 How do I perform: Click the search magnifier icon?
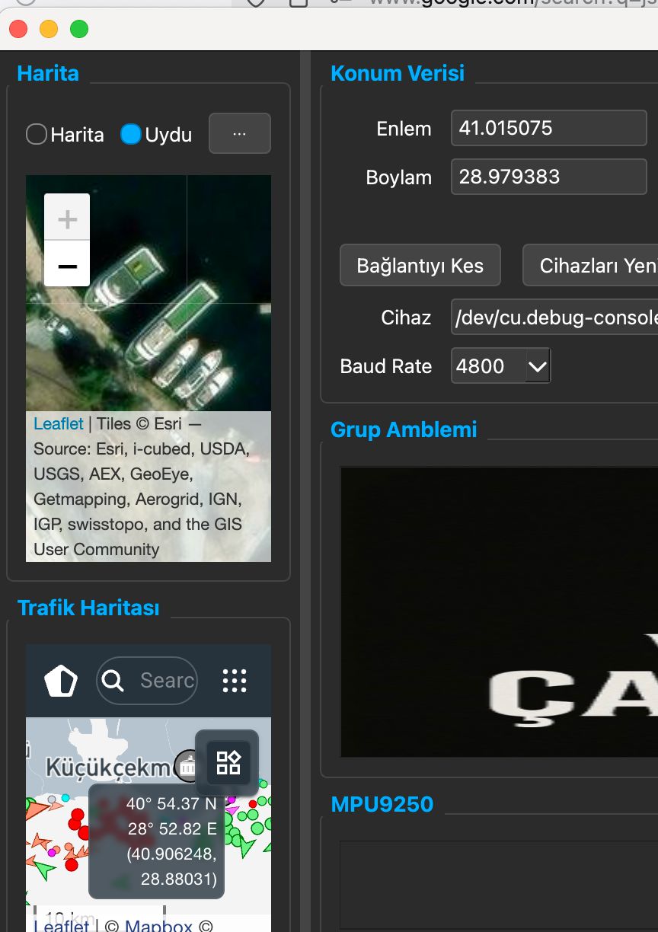(x=113, y=681)
